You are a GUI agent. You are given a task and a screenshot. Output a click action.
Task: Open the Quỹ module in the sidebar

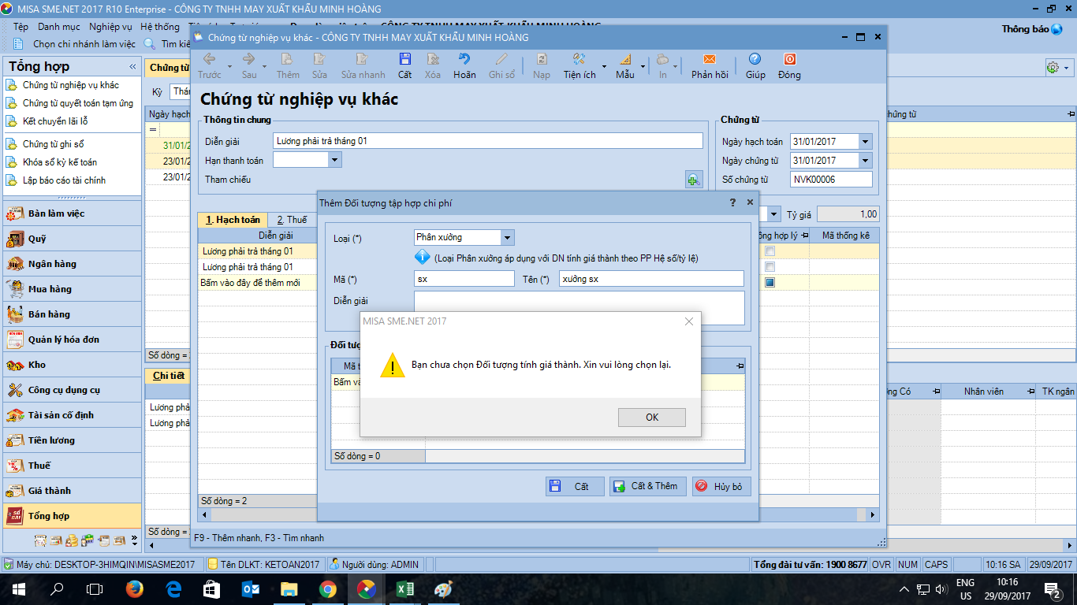pyautogui.click(x=73, y=239)
